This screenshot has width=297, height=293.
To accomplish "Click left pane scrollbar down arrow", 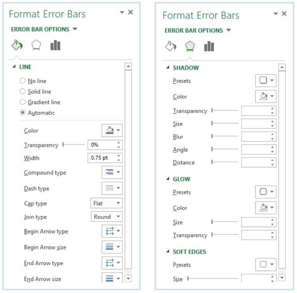I will tap(128, 278).
